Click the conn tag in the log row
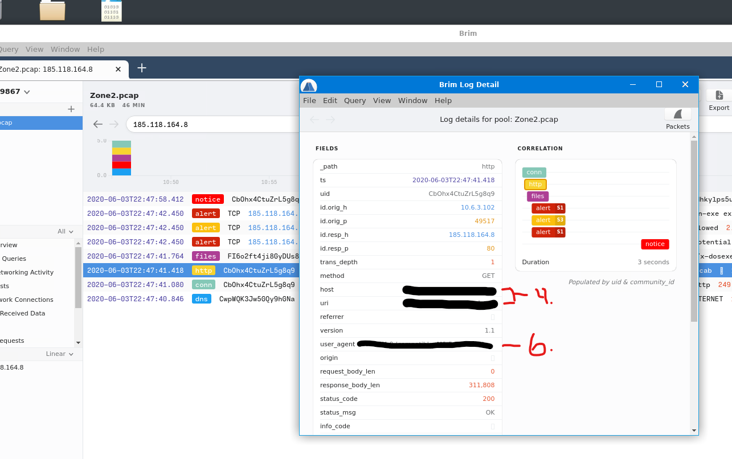732x459 pixels. pyautogui.click(x=203, y=285)
